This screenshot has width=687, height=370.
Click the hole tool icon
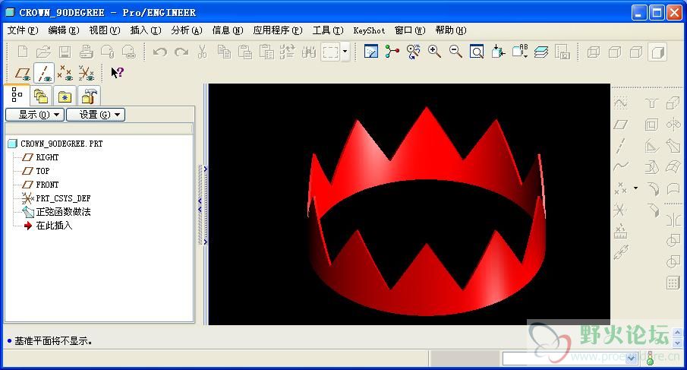click(651, 103)
